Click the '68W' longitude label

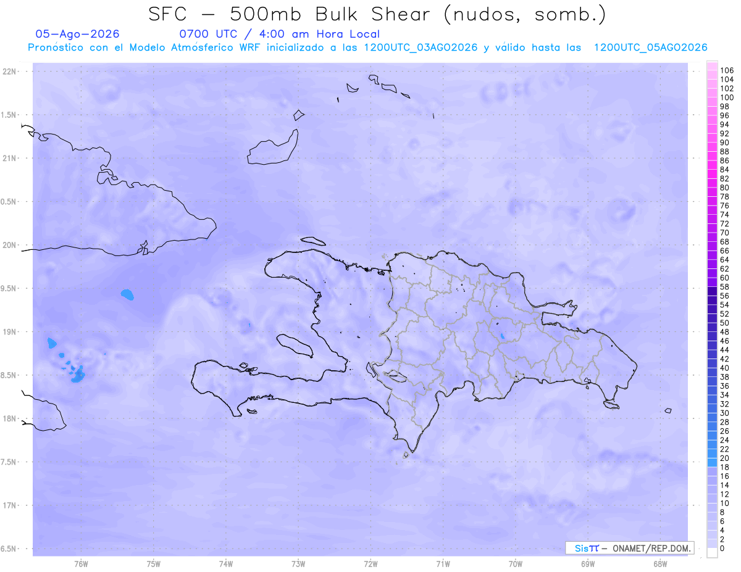pyautogui.click(x=660, y=564)
